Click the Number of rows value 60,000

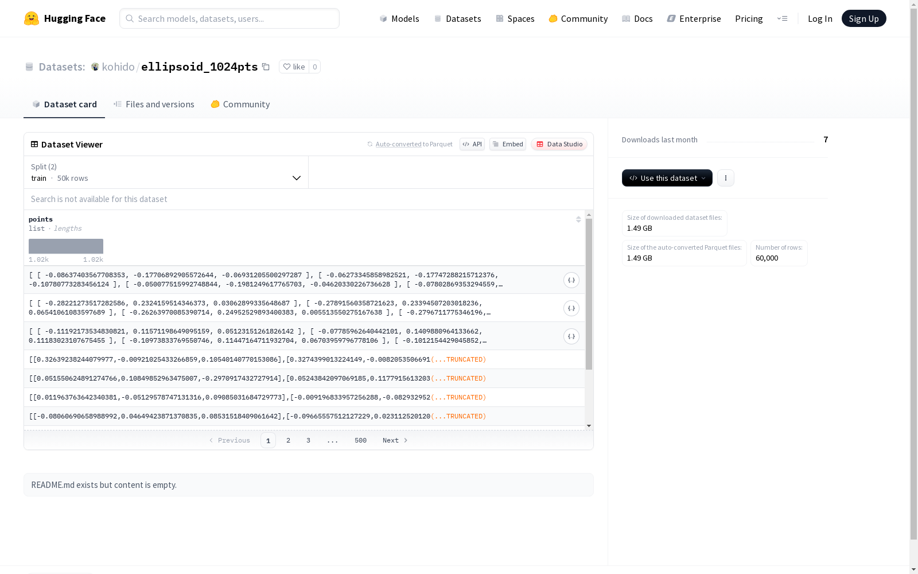[767, 258]
